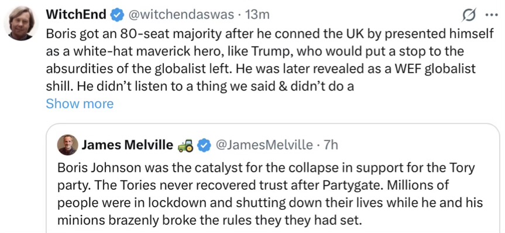The height and width of the screenshot is (233, 505).
Task: Open the 13m timestamp permalink
Action: (x=257, y=15)
